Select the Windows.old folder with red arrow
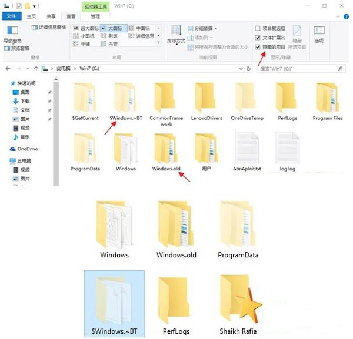 165,152
